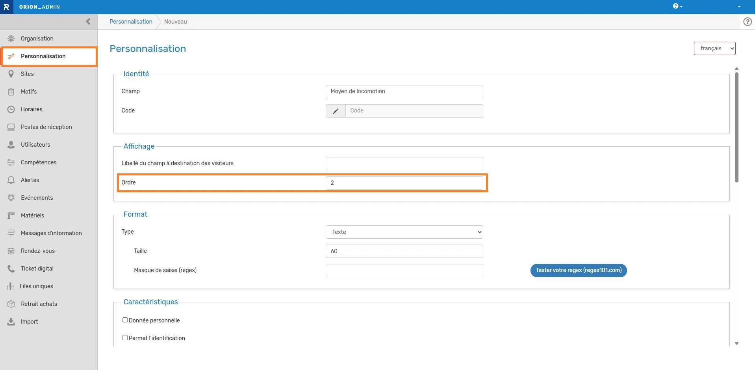This screenshot has width=755, height=370.
Task: Collapse the sidebar with the chevron arrow
Action: pyautogui.click(x=88, y=22)
